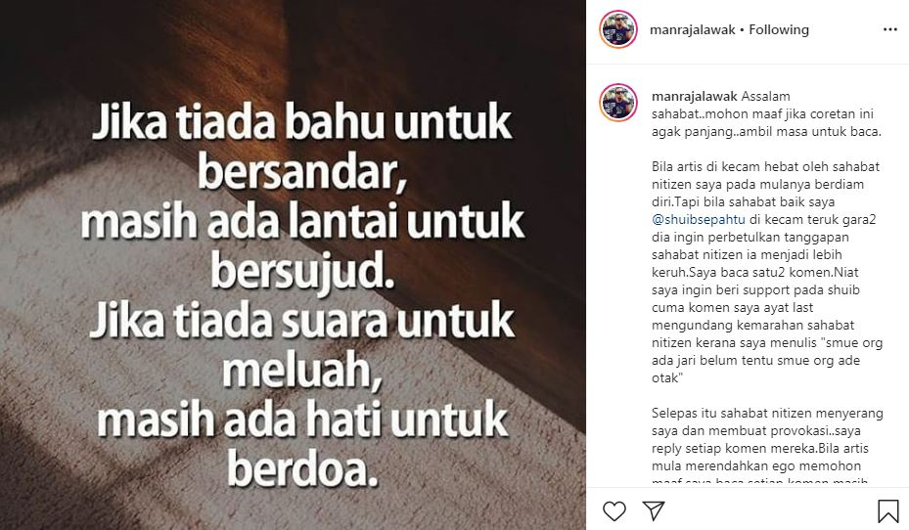Toggle the Following button
909x530 pixels.
[x=779, y=30]
